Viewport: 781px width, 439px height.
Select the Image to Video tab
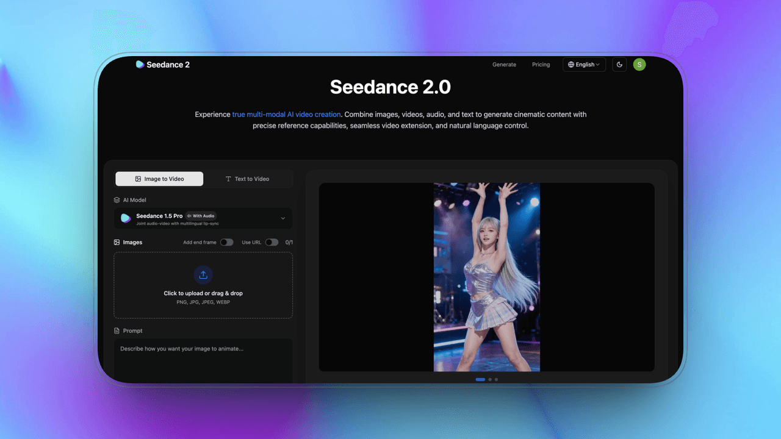coord(159,179)
